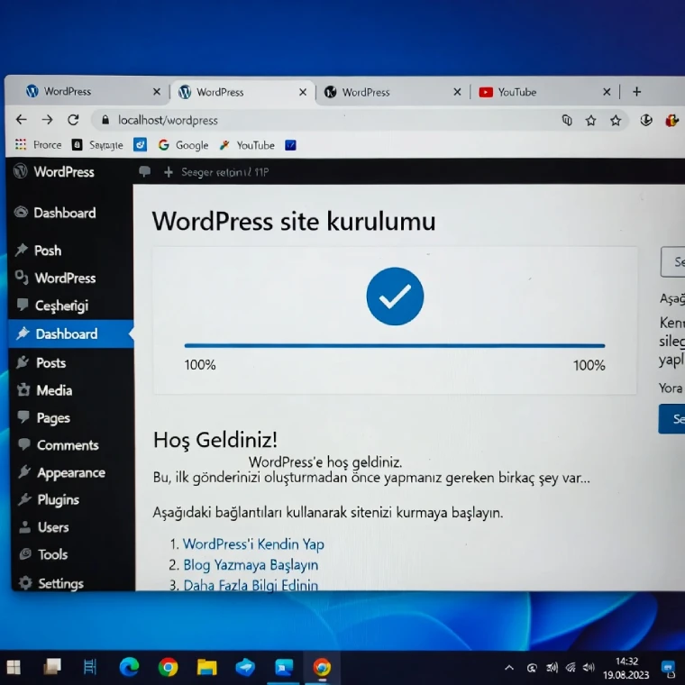This screenshot has height=685, width=685.
Task: Click the apps grid icon in the bookmarks bar
Action: pos(21,144)
